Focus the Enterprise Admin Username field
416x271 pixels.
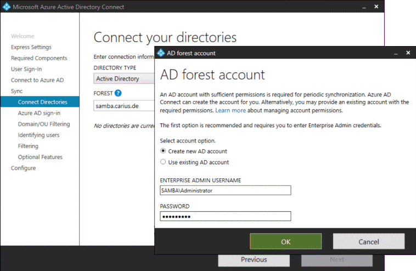pyautogui.click(x=225, y=190)
